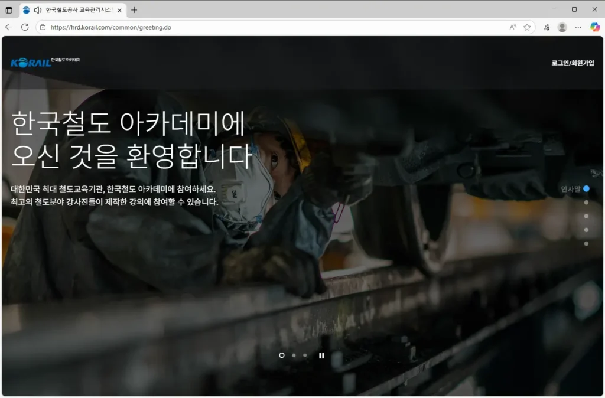Open the split screen icon

tap(9, 9)
